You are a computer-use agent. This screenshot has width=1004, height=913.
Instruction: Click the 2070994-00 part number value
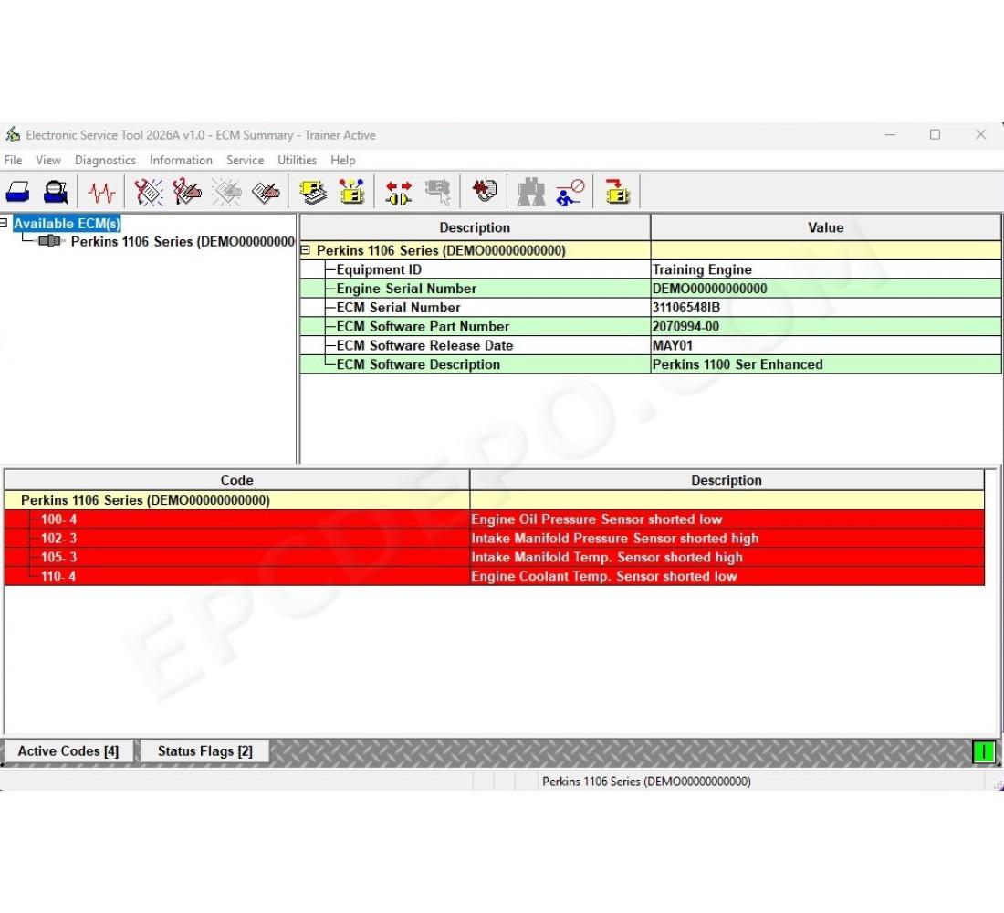tap(685, 326)
